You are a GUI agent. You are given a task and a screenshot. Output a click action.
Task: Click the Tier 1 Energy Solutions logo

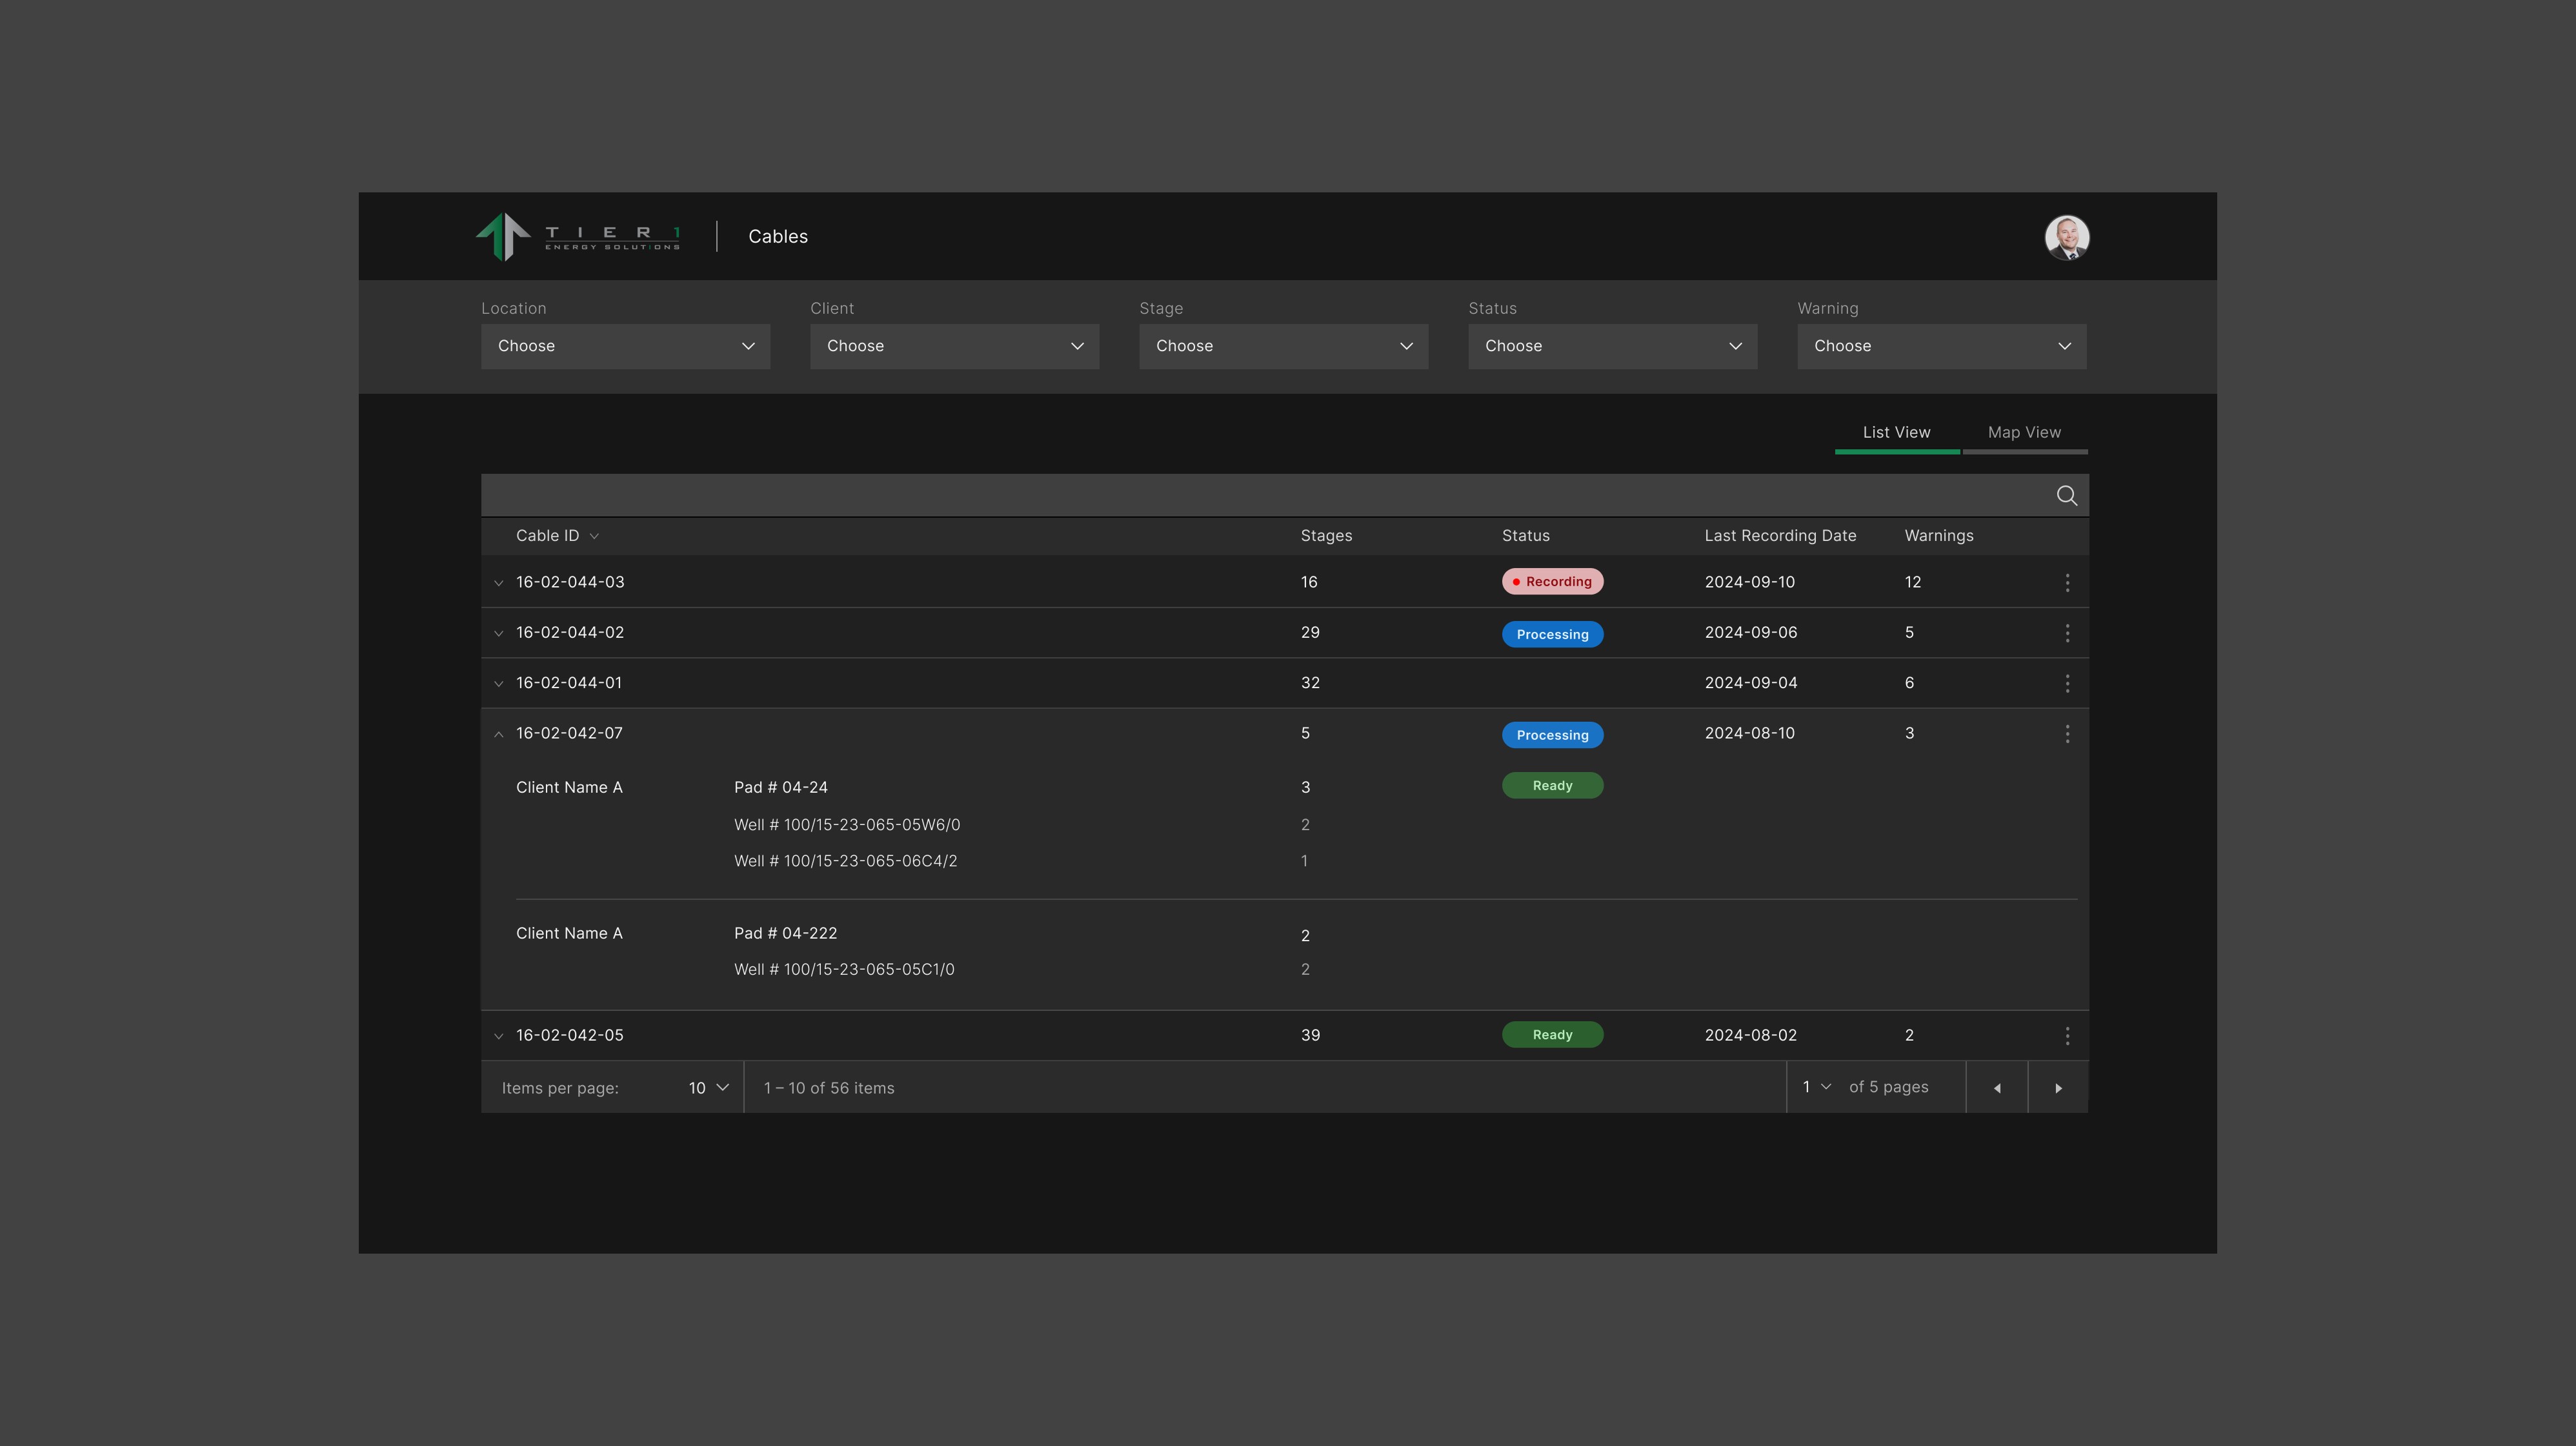(x=578, y=237)
